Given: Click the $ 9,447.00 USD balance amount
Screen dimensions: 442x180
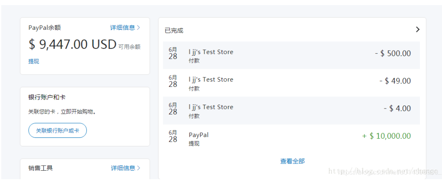Looking at the screenshot, I should point(72,45).
